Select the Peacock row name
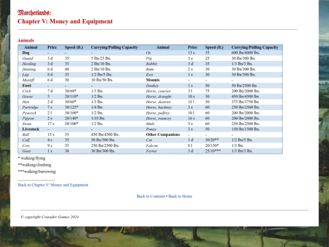The width and height of the screenshot is (329, 247). pos(29,113)
